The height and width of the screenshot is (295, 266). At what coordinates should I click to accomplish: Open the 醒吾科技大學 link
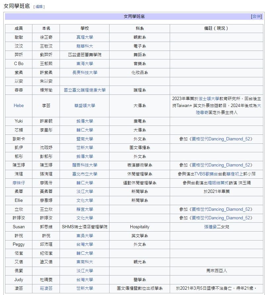click(x=85, y=165)
